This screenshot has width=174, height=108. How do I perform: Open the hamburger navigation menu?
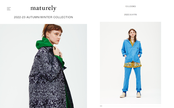click(9, 9)
